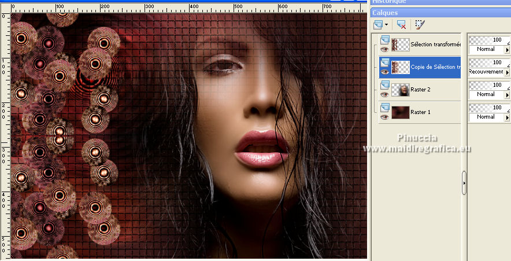
Task: Select layer named Sélection transformée
Action: click(x=435, y=45)
